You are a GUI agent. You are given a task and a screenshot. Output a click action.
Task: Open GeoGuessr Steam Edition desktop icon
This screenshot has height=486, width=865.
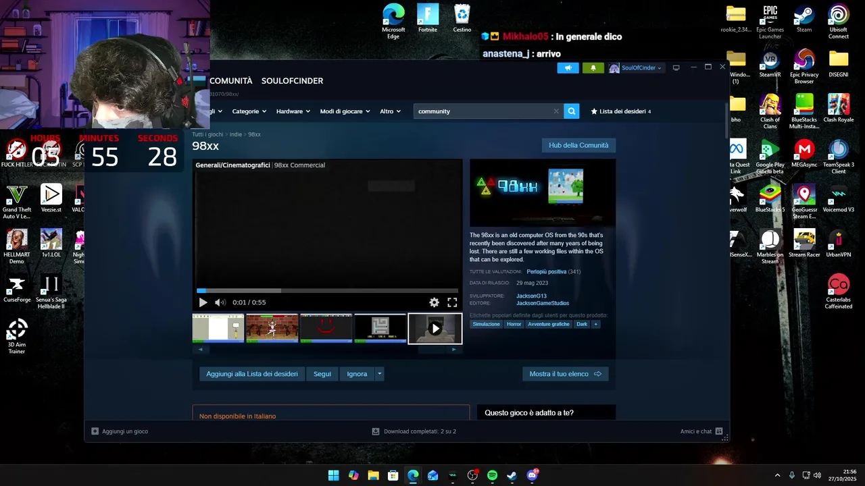tap(804, 202)
